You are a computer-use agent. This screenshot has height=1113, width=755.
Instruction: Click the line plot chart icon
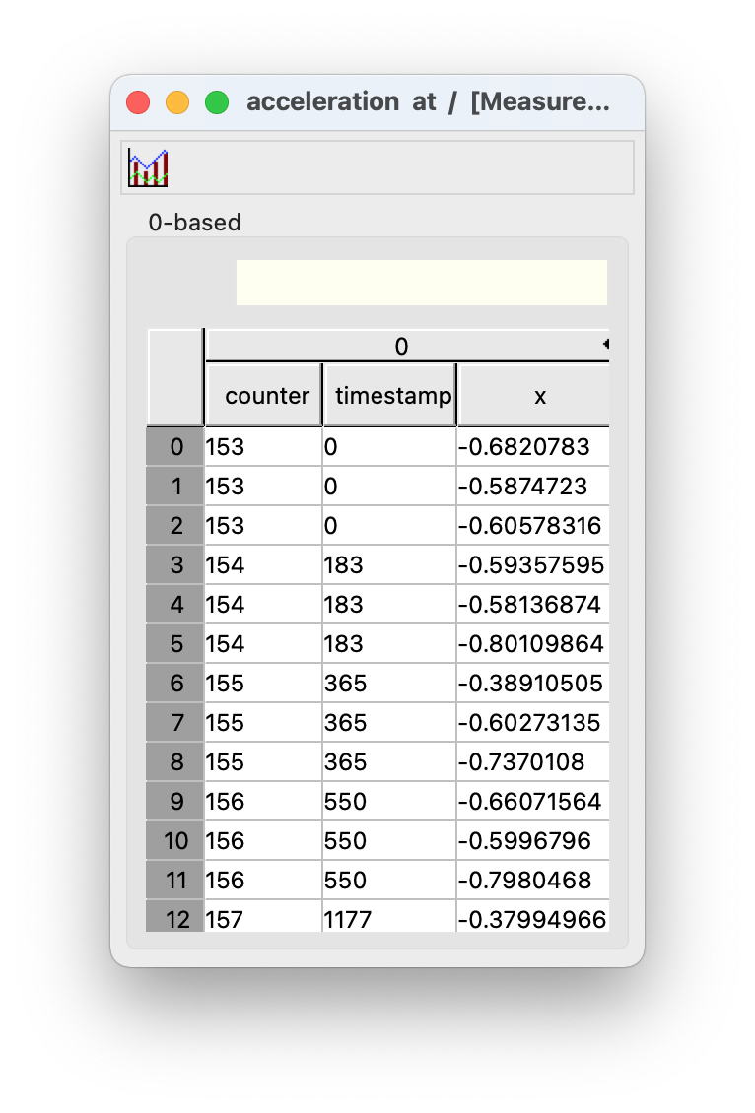coord(148,167)
